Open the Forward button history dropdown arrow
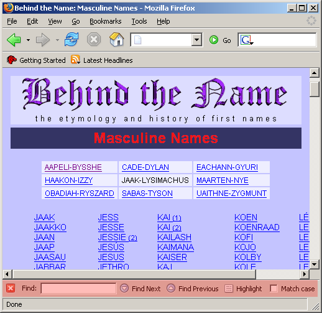This screenshot has height=313, width=322. pos(57,40)
